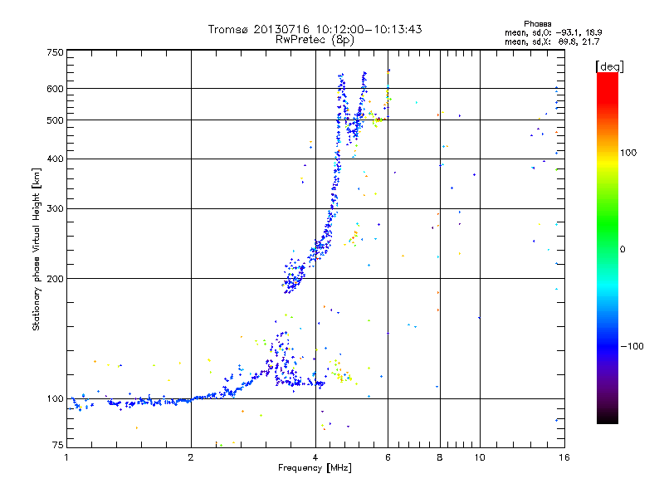
Task: Click the 4 MHz tick label on x-axis
Action: pos(315,457)
